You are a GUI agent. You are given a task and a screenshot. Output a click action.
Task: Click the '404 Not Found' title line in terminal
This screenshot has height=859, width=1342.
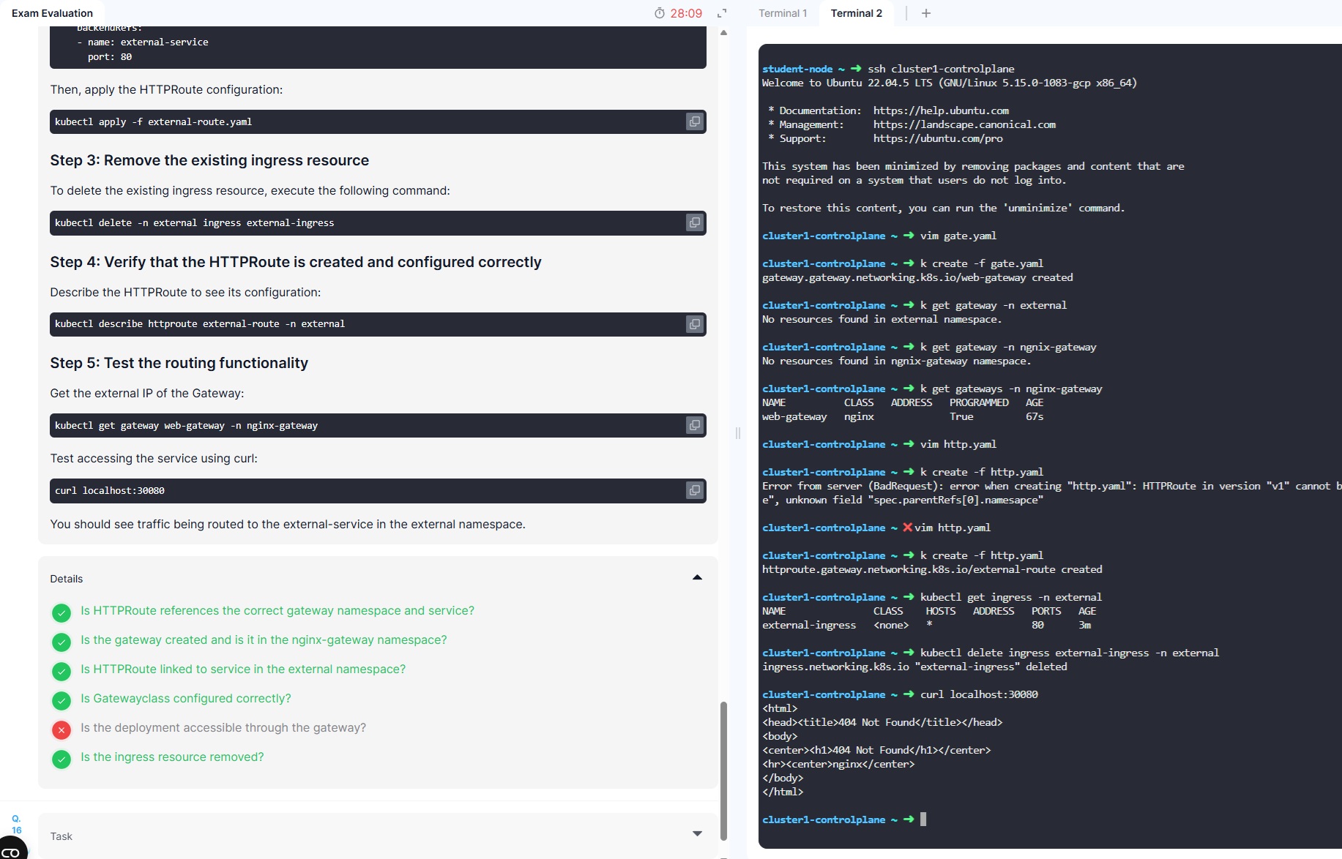882,722
